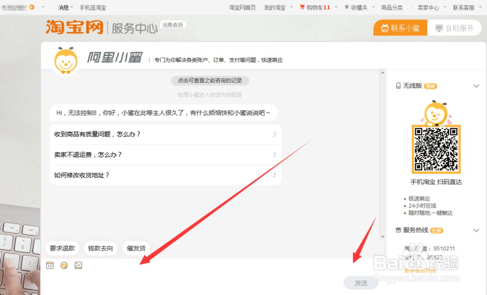Viewport: 487px width, 295px height.
Task: Click the arrow on 收到商品有质量问题 row
Action: (274, 134)
